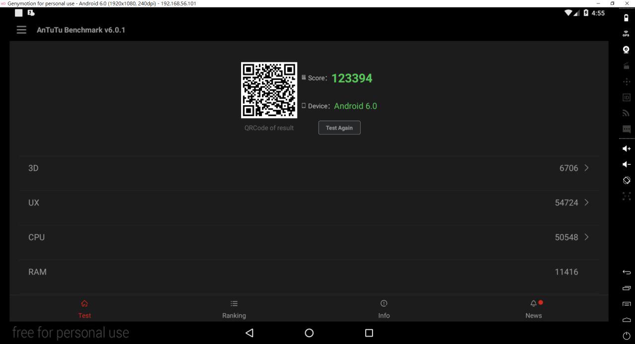The image size is (635, 344).
Task: Open the AnTuTu hamburger menu
Action: [x=21, y=30]
